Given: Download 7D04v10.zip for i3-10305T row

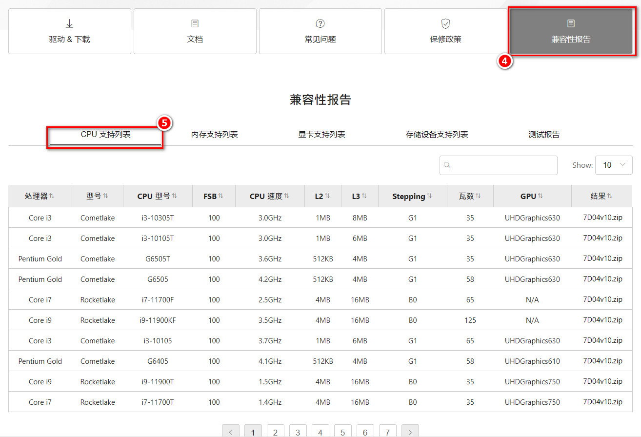Looking at the screenshot, I should point(602,218).
